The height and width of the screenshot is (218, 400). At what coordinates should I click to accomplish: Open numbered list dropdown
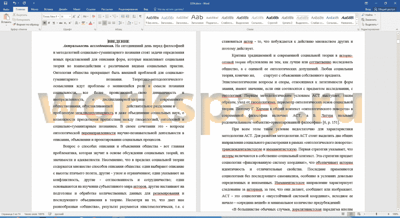tap(110, 16)
